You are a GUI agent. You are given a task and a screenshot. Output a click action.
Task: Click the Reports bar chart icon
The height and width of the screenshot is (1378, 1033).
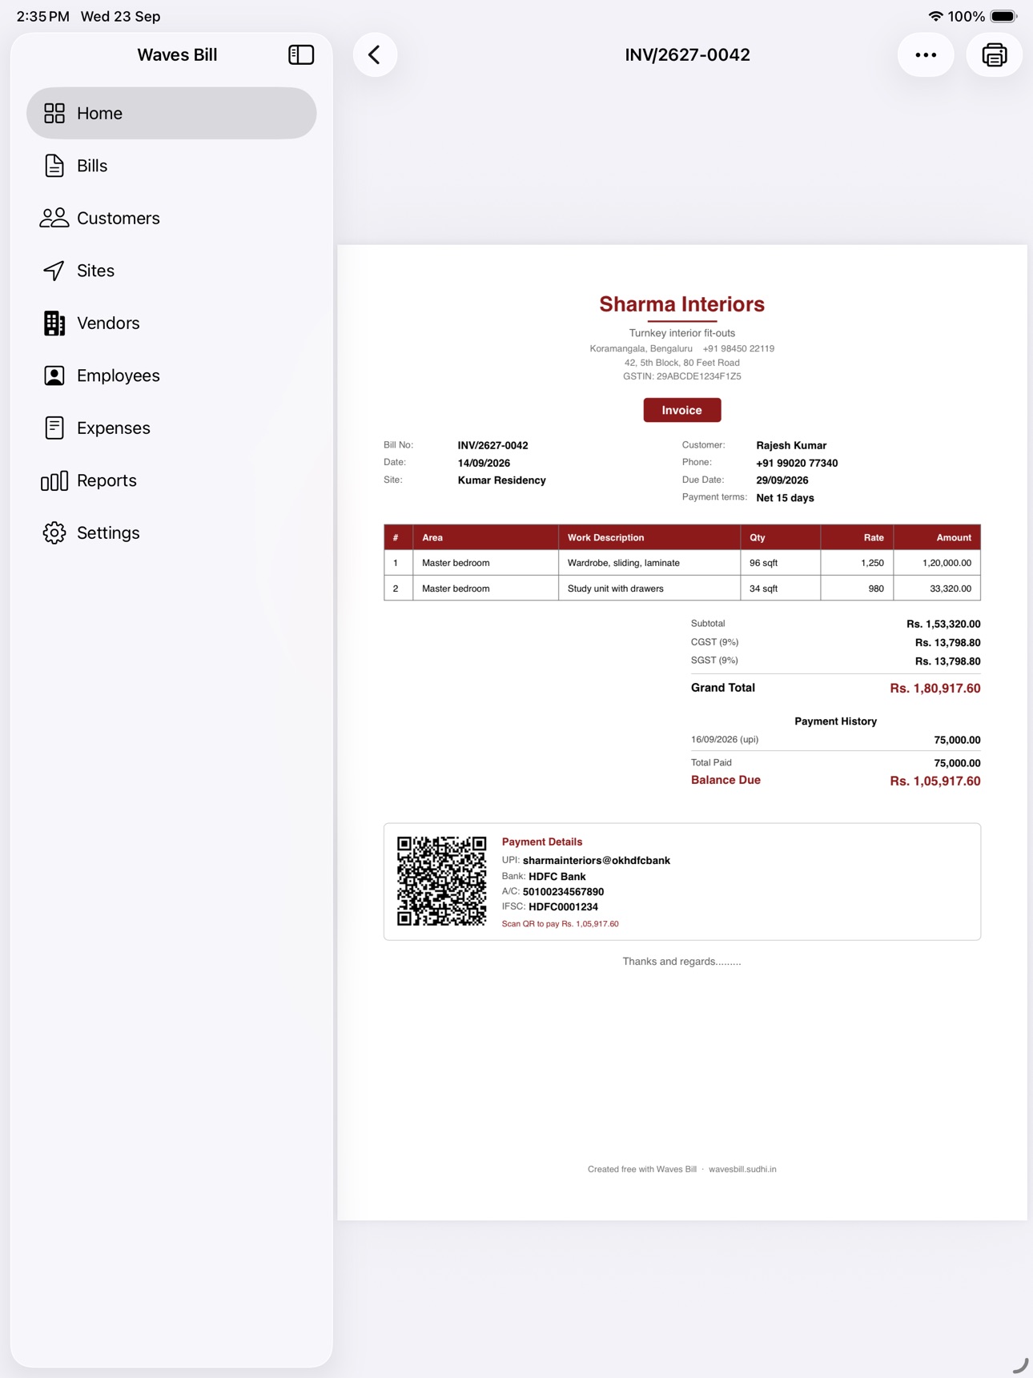pos(54,480)
